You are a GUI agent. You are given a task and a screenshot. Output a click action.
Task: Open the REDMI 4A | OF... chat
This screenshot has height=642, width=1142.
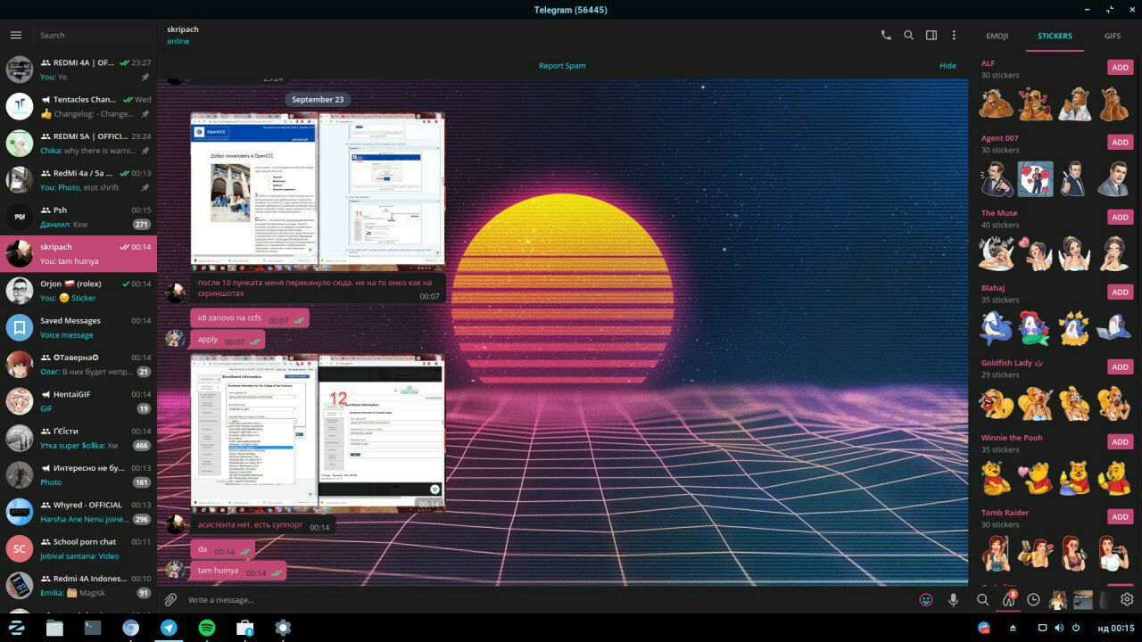click(x=79, y=70)
